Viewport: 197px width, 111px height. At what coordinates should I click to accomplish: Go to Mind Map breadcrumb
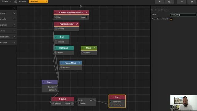(4, 2)
